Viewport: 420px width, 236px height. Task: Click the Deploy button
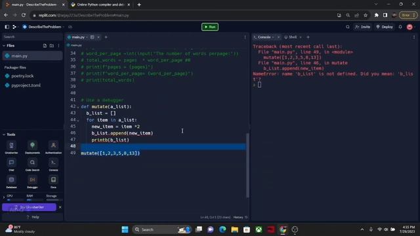click(385, 27)
